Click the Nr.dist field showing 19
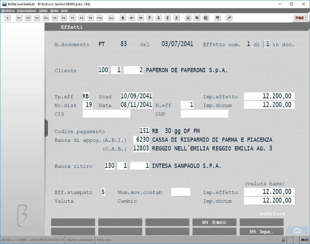Viewport: 310px width, 244px height. pos(88,105)
